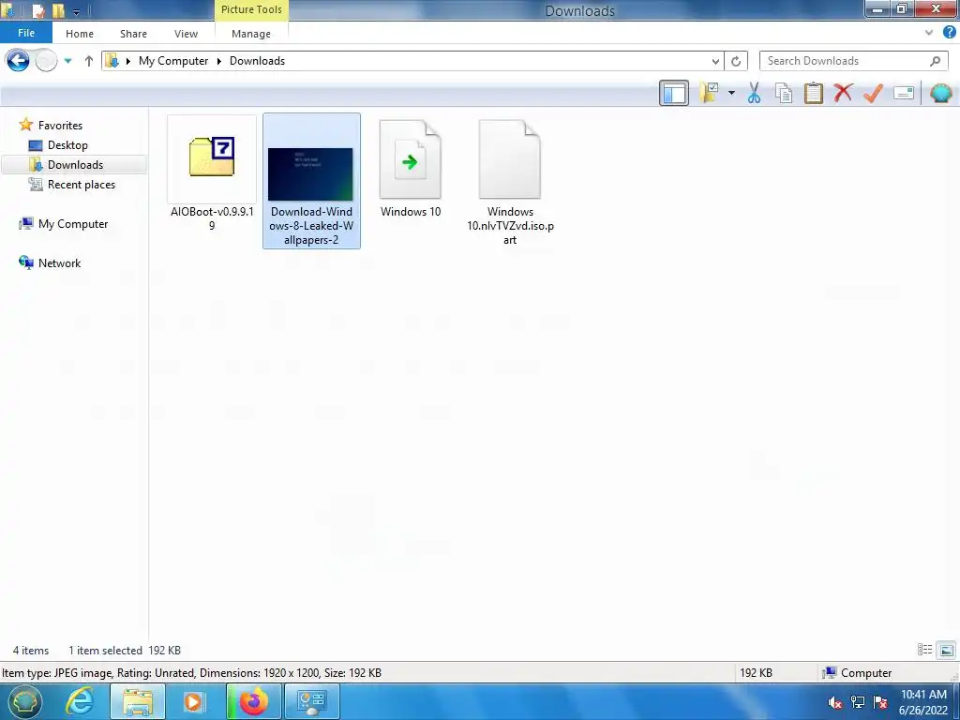Click the folder options checklist icon
Screen dimensions: 960x720
coord(709,93)
